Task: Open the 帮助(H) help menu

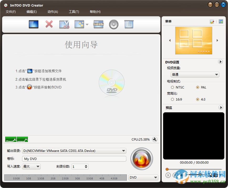Action: point(95,12)
